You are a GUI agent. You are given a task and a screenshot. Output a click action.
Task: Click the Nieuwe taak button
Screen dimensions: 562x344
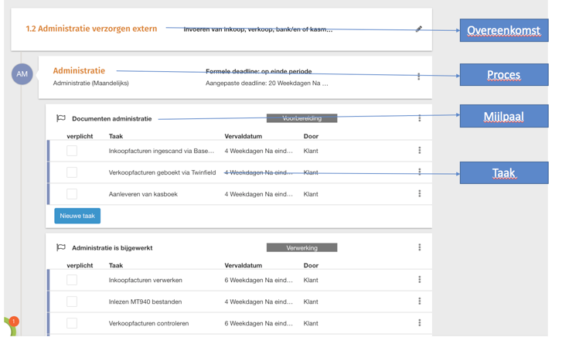click(77, 216)
